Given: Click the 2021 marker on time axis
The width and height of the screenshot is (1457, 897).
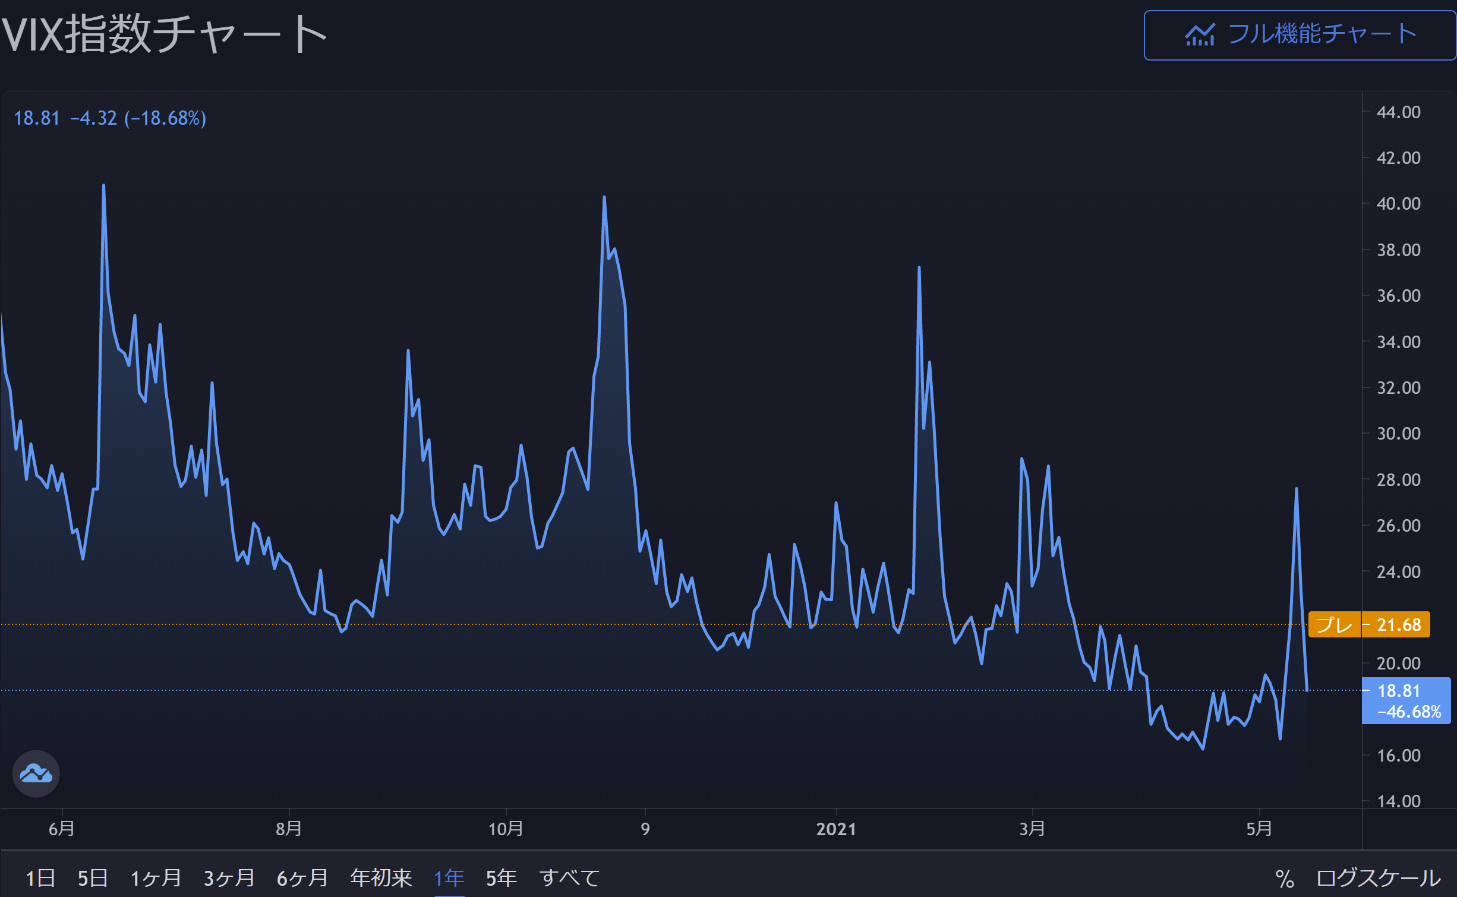Looking at the screenshot, I should (835, 829).
